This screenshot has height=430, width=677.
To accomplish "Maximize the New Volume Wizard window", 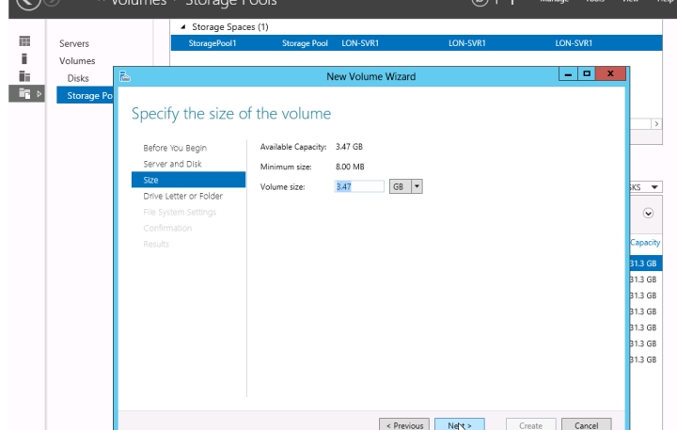I will [589, 73].
